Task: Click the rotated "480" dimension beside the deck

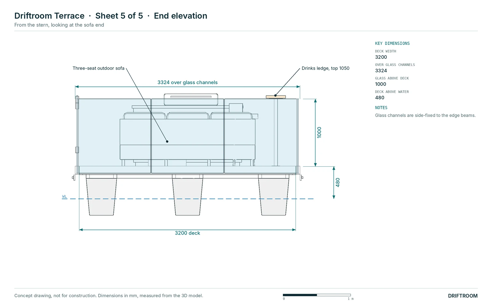Action: coord(338,182)
